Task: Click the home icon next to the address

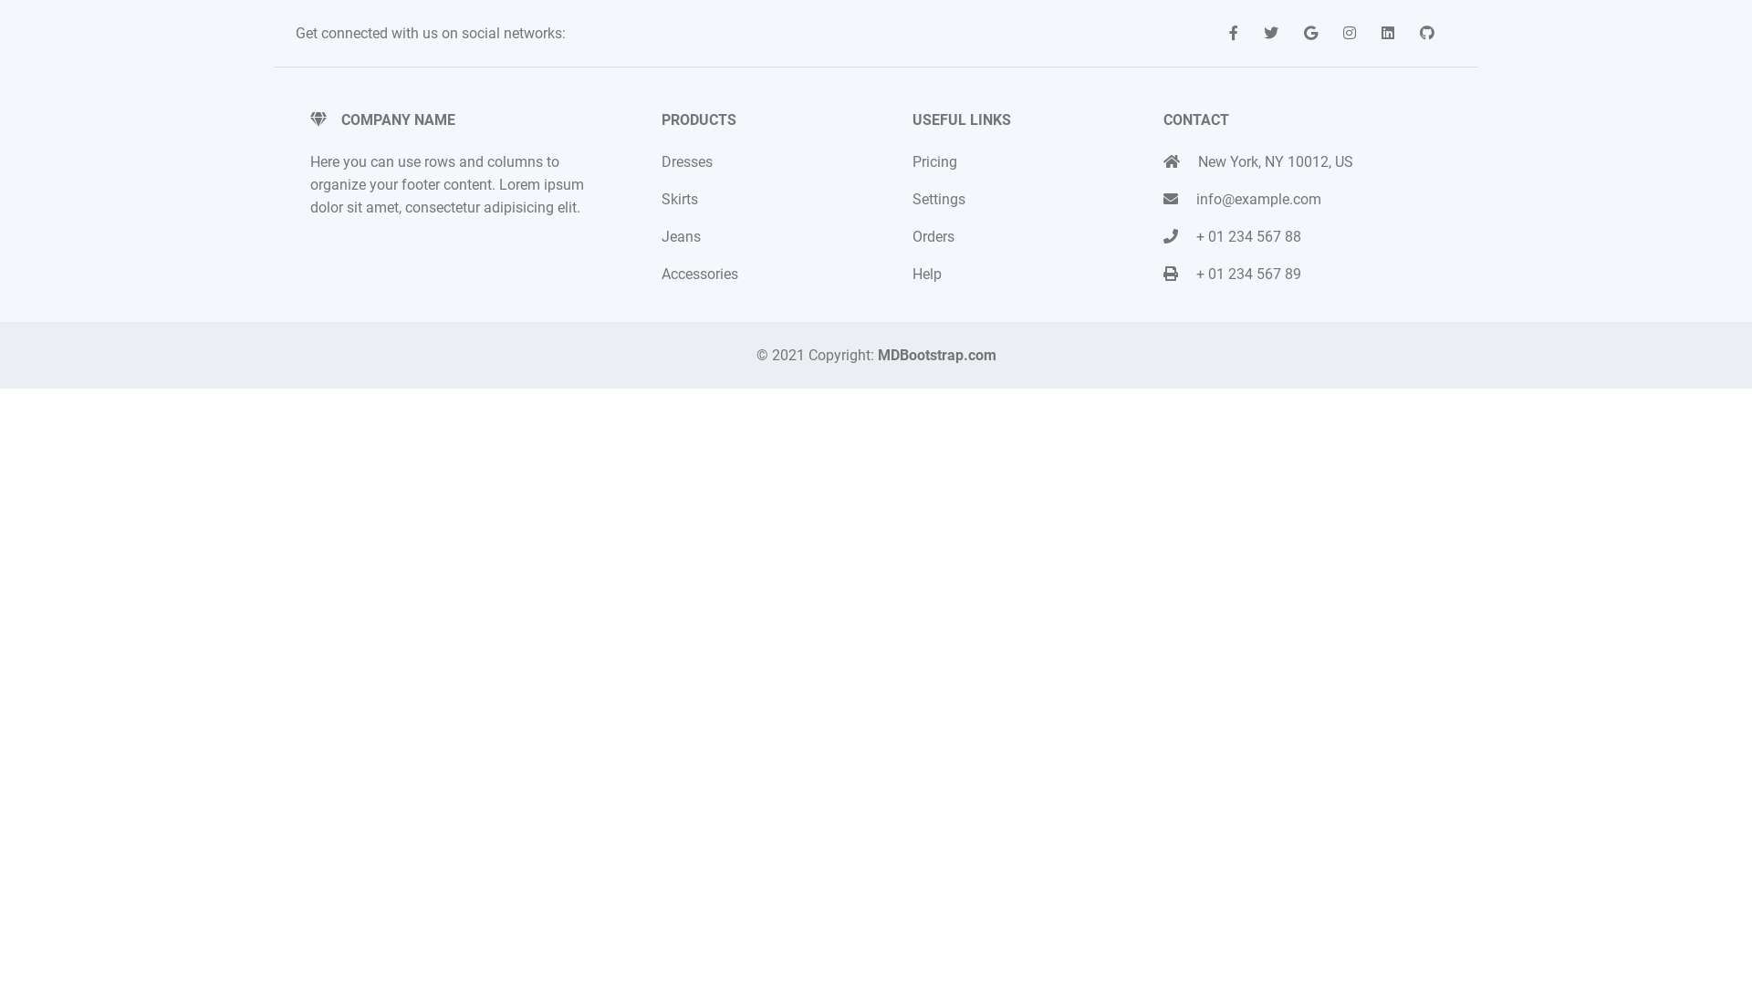Action: point(1171,161)
